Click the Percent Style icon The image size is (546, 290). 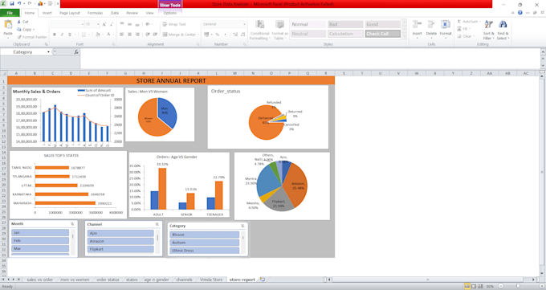[x=218, y=35]
